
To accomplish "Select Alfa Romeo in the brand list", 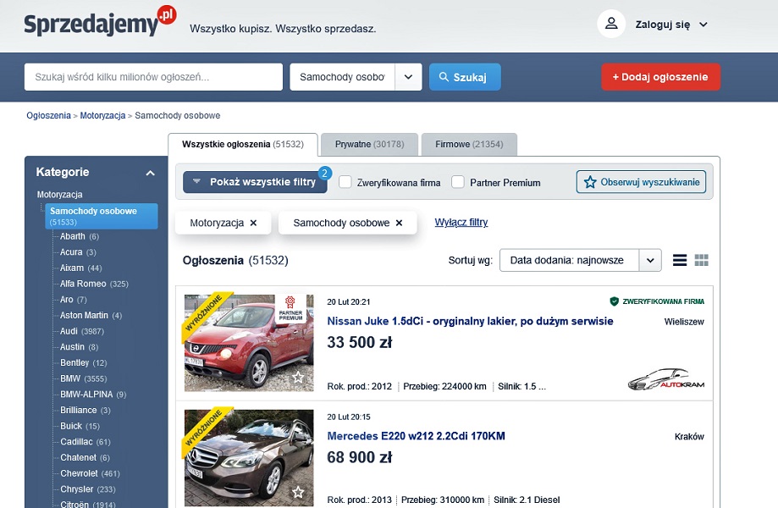I will click(x=94, y=284).
